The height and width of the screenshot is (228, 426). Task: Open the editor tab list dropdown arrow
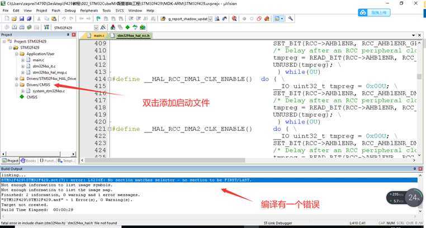(413, 36)
